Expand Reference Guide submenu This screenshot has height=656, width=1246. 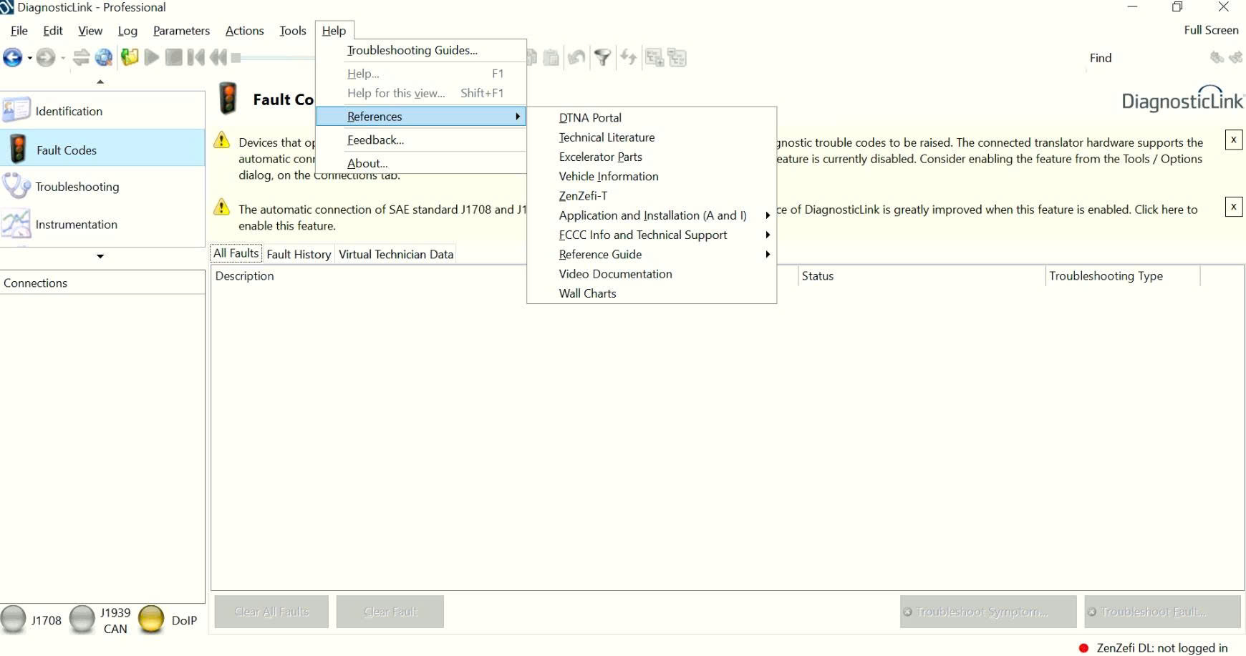click(652, 254)
